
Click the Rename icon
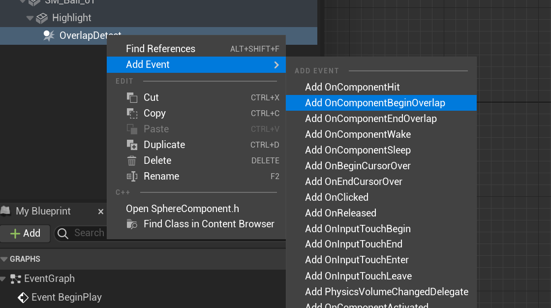pyautogui.click(x=132, y=176)
